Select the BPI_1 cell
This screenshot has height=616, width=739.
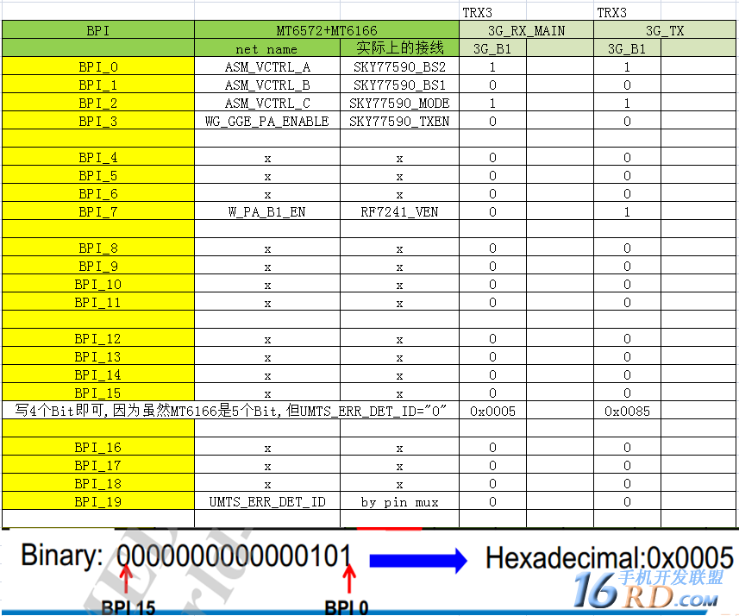pyautogui.click(x=98, y=85)
